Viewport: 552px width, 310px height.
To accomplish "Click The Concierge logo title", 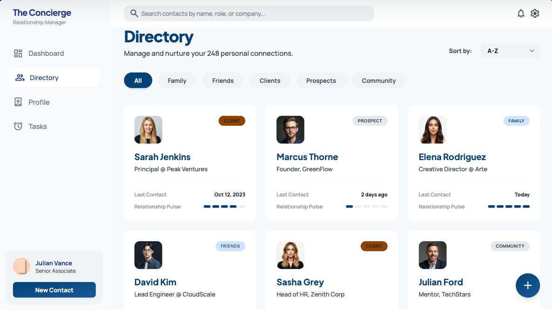I will (42, 13).
